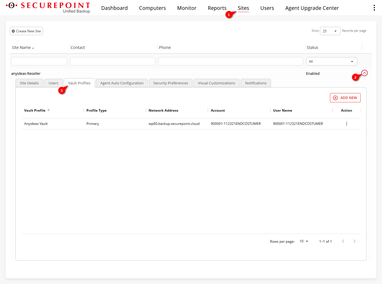Open action menu for Anyideas Vault row
The height and width of the screenshot is (284, 382).
coord(346,124)
